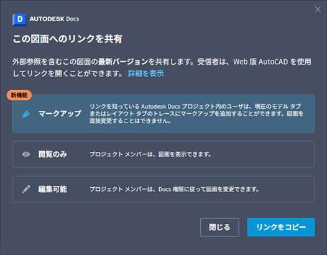Click the description starting with プロジェクト メンバーは、図面を表示
Image resolution: width=327 pixels, height=255 pixels.
150,154
